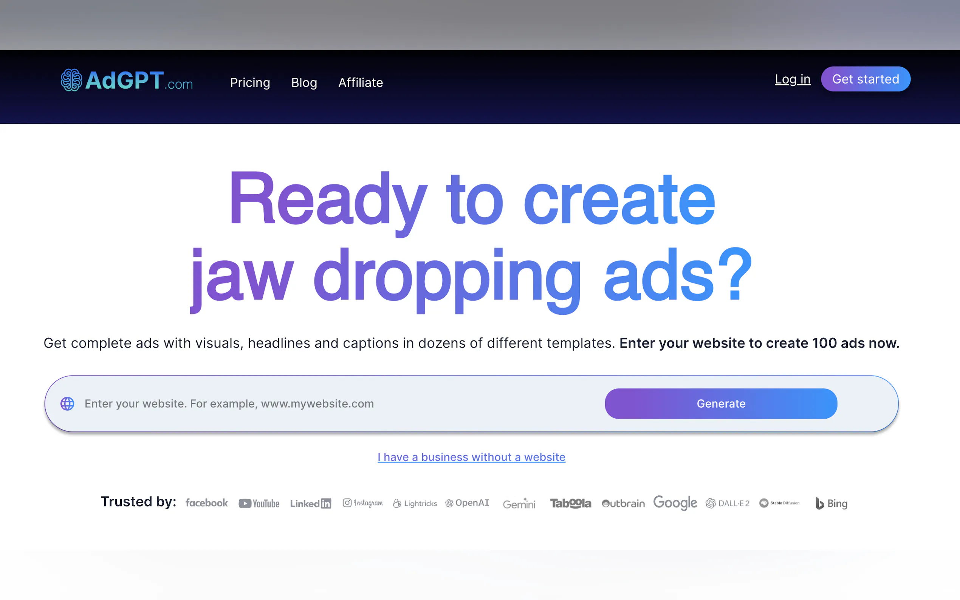
Task: Click the DALL·E 2 logo
Action: pos(728,503)
